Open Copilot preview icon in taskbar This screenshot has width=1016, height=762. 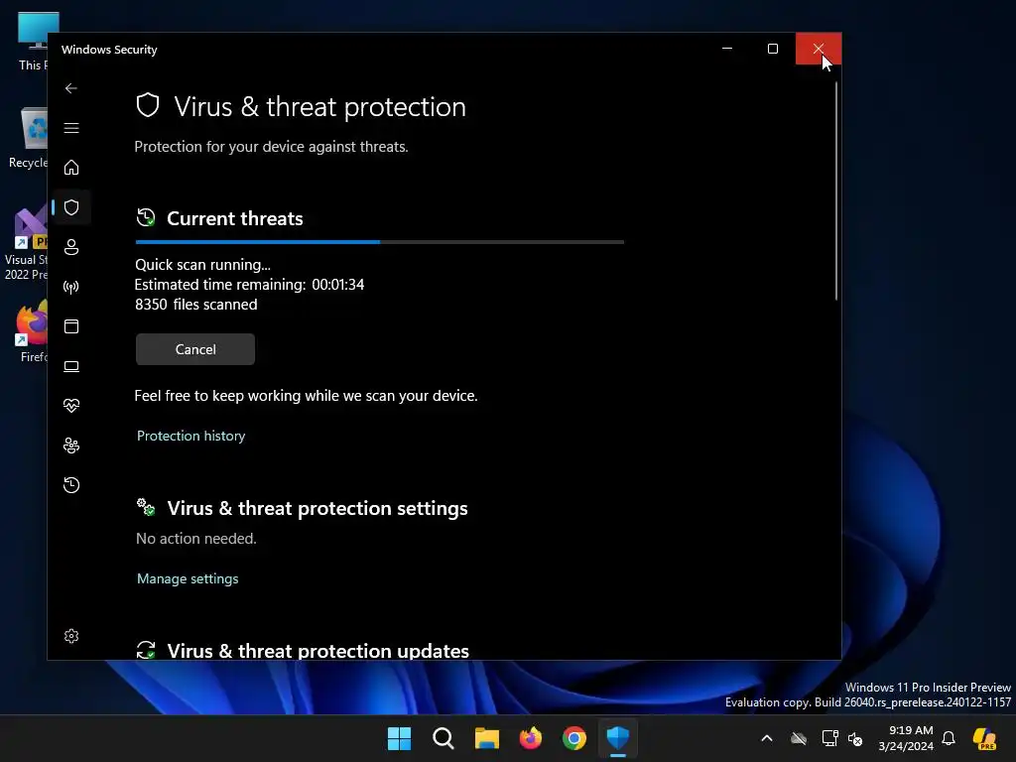pos(984,738)
